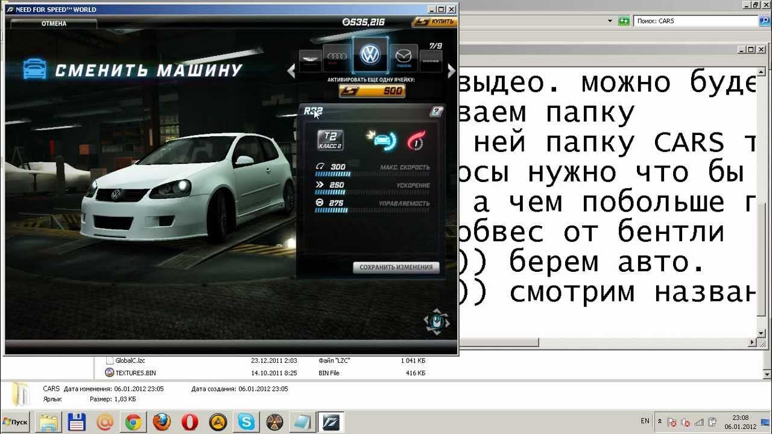Click the Explorer refresh green button
The width and height of the screenshot is (772, 434).
click(624, 21)
